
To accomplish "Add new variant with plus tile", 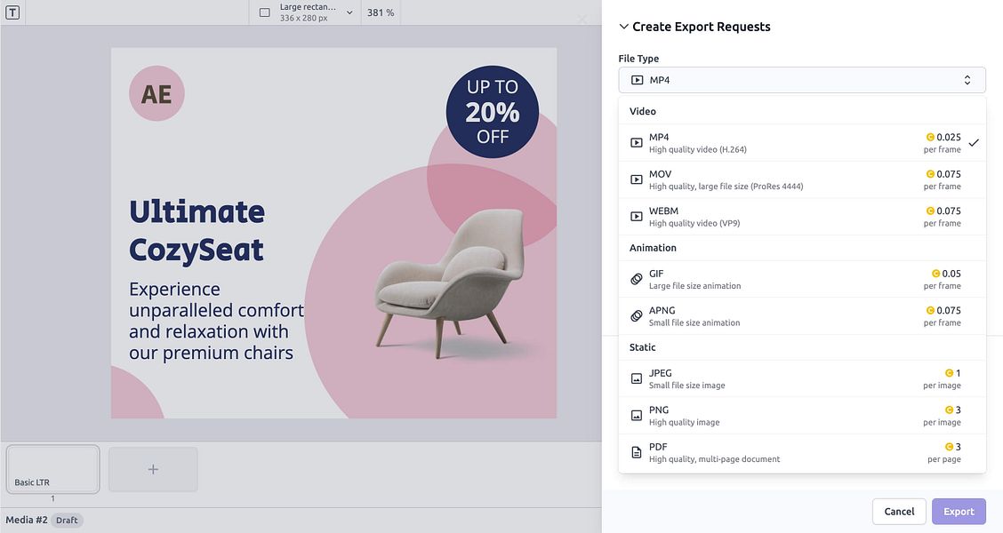I will coord(153,468).
